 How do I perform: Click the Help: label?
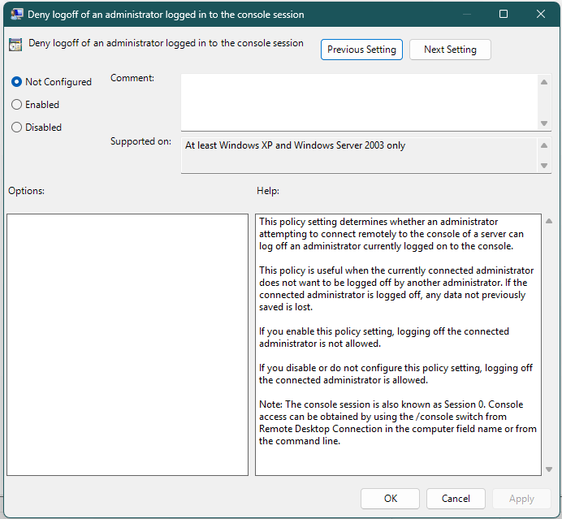click(x=268, y=191)
